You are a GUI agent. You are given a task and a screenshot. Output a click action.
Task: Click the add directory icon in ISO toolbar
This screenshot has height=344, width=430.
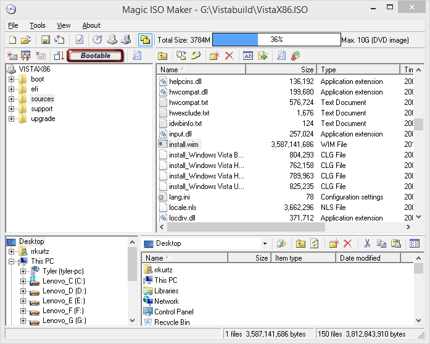click(x=196, y=56)
